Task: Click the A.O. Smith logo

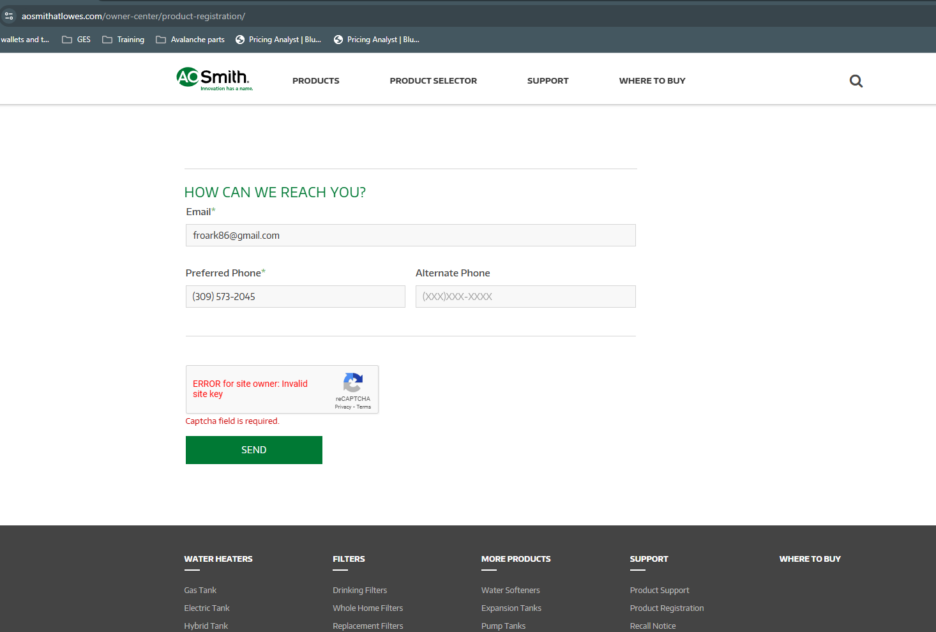Action: click(x=215, y=79)
